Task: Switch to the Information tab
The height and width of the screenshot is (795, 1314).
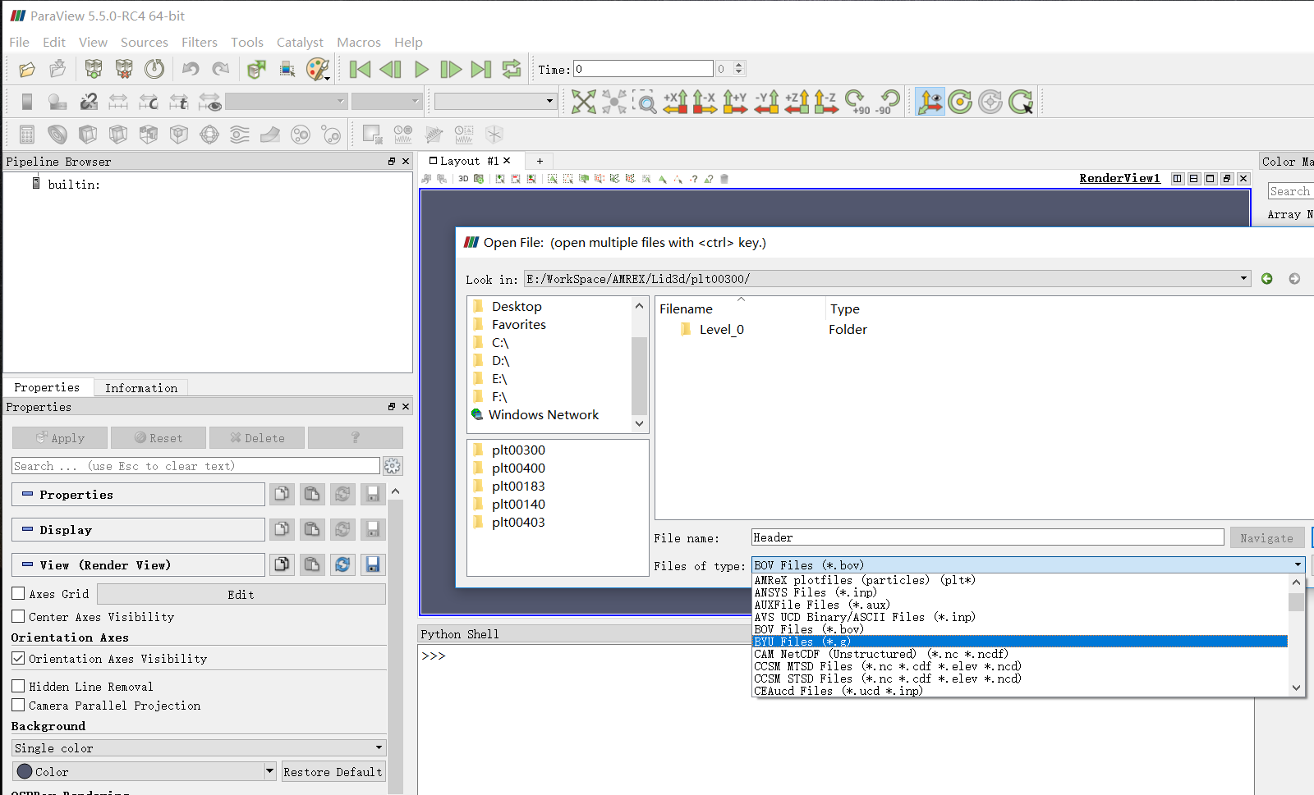Action: (x=140, y=387)
